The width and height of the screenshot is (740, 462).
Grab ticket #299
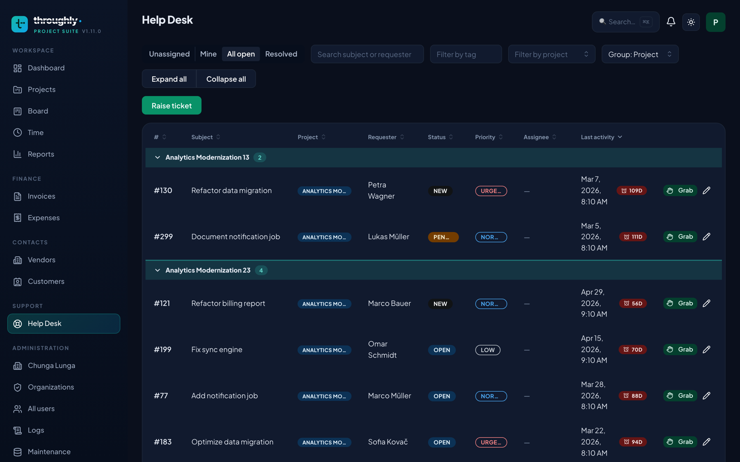(680, 237)
